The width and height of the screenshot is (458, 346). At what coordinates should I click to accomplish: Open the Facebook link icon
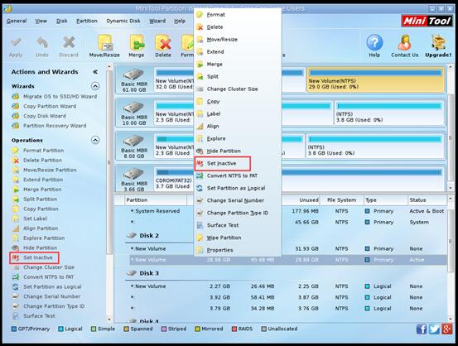(422, 329)
